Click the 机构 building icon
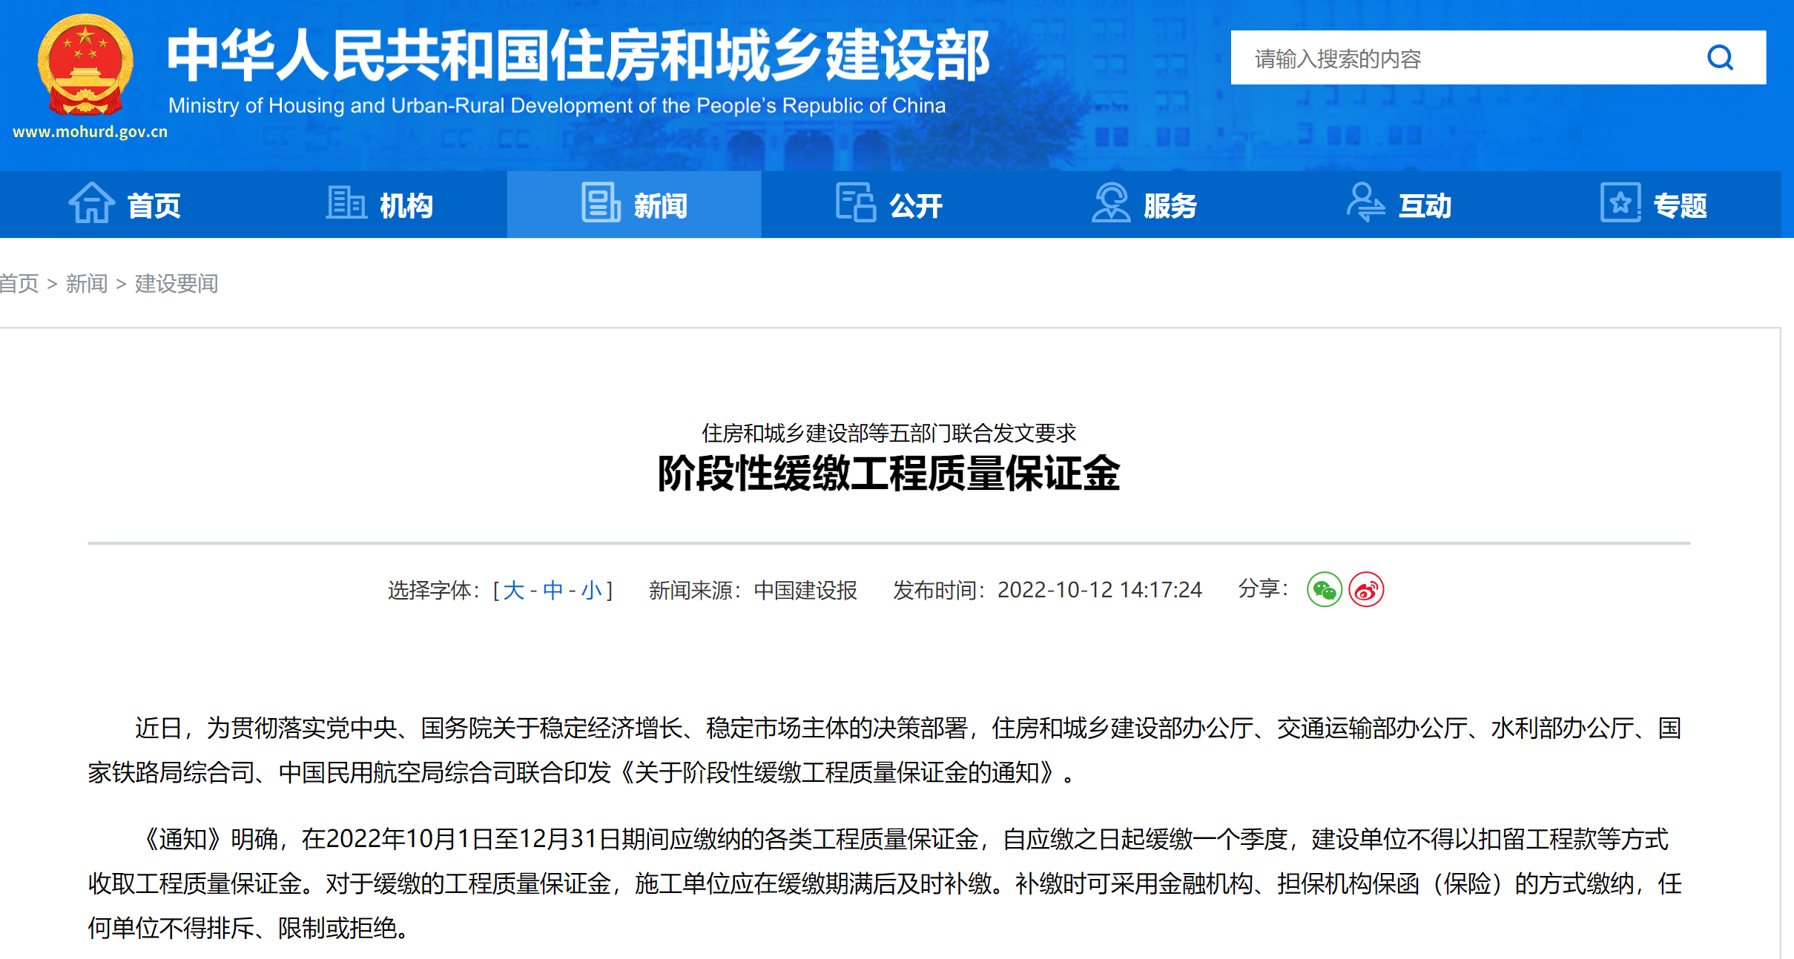This screenshot has height=959, width=1794. [346, 203]
